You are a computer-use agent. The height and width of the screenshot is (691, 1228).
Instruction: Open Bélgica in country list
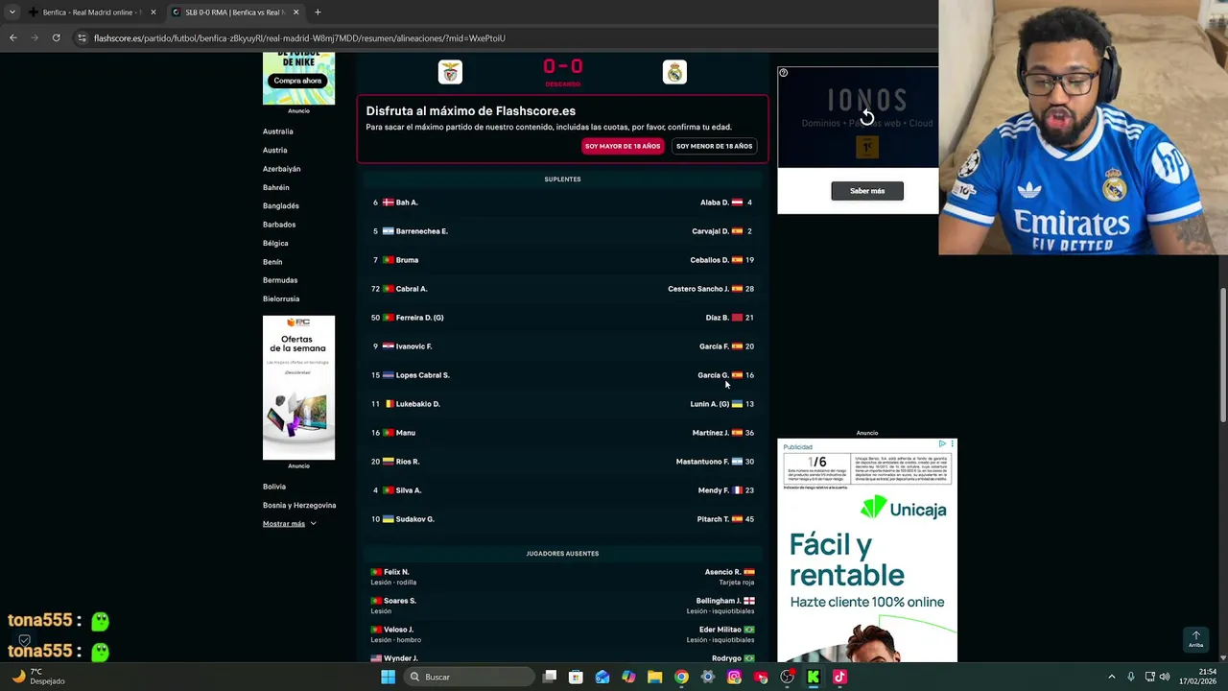point(275,243)
